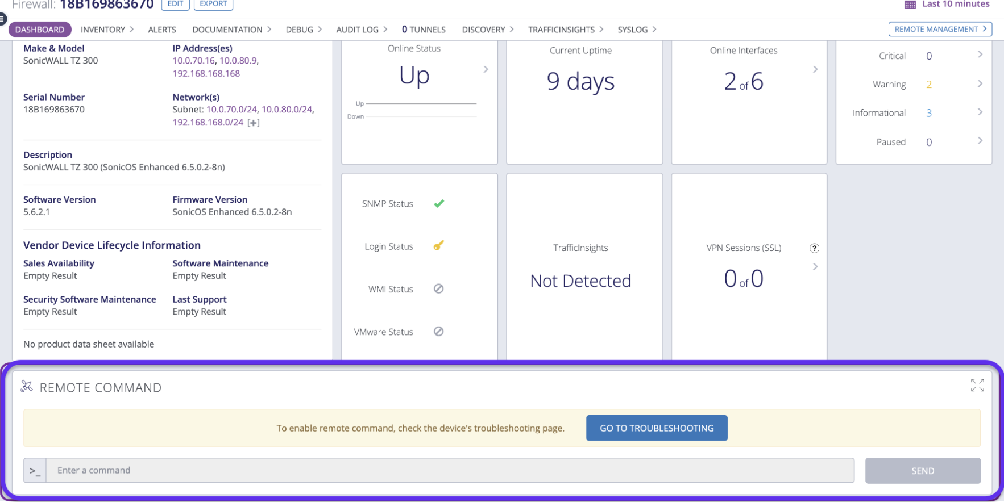Switch to the Alerts tab
The width and height of the screenshot is (1004, 502).
coord(162,30)
